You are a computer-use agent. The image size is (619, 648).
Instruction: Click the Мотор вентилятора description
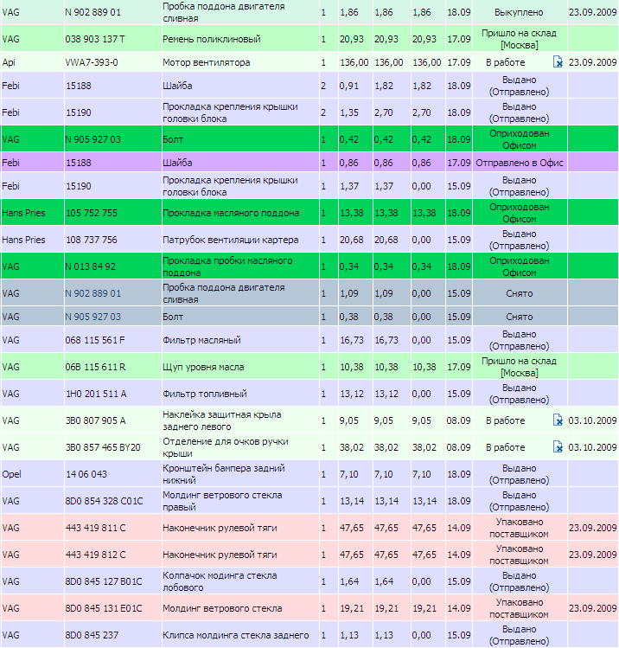(x=206, y=62)
